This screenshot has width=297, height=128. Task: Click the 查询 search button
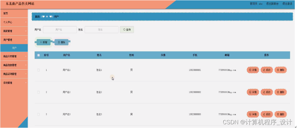tap(127, 30)
